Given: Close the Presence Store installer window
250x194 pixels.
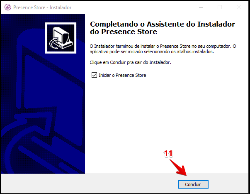Looking at the screenshot, I should coord(239,7).
